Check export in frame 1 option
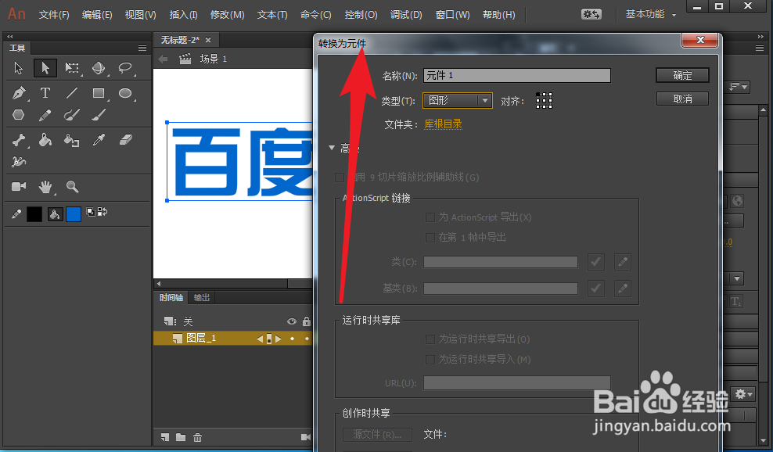This screenshot has height=452, width=773. pyautogui.click(x=430, y=238)
